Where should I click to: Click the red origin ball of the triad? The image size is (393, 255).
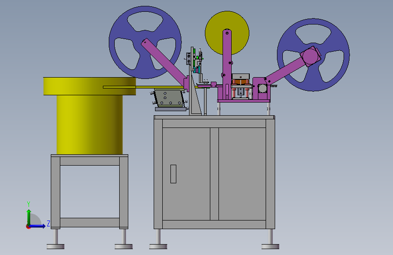(28, 226)
